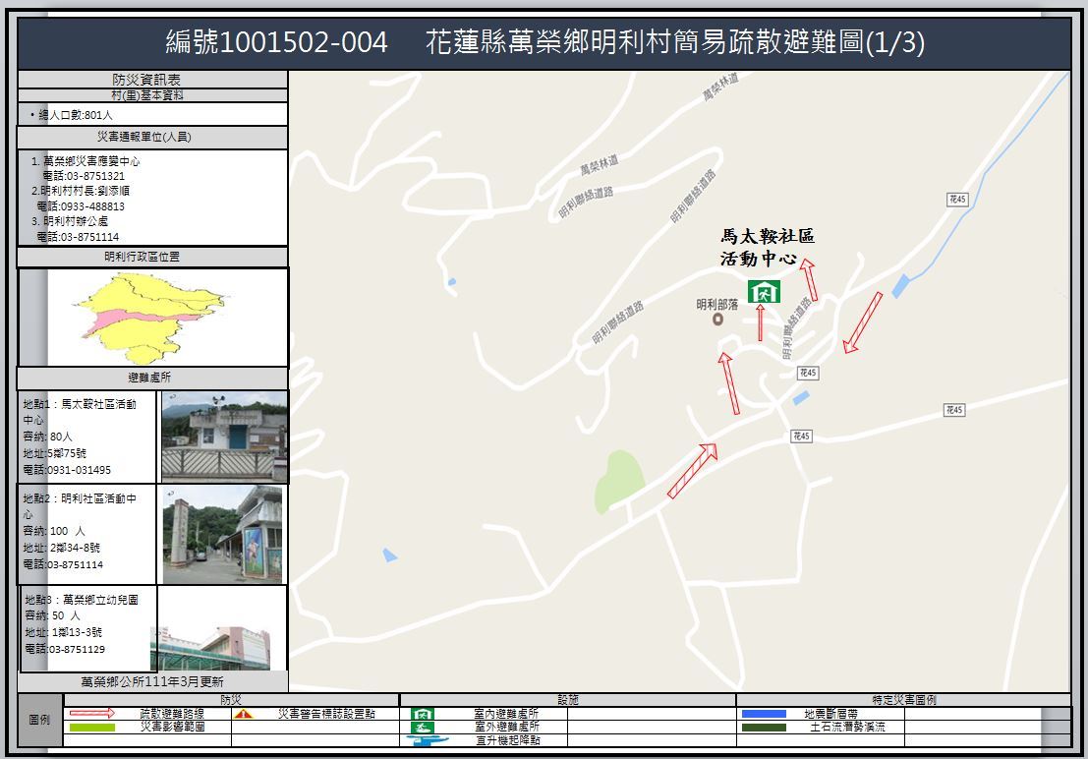This screenshot has width=1088, height=759.
Task: Open the 馬太鞍社區活動中心 shelter photo
Action: (224, 437)
